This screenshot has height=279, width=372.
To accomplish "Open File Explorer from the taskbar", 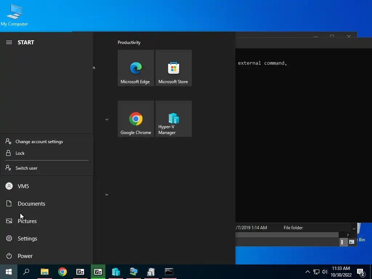I will pyautogui.click(x=44, y=272).
